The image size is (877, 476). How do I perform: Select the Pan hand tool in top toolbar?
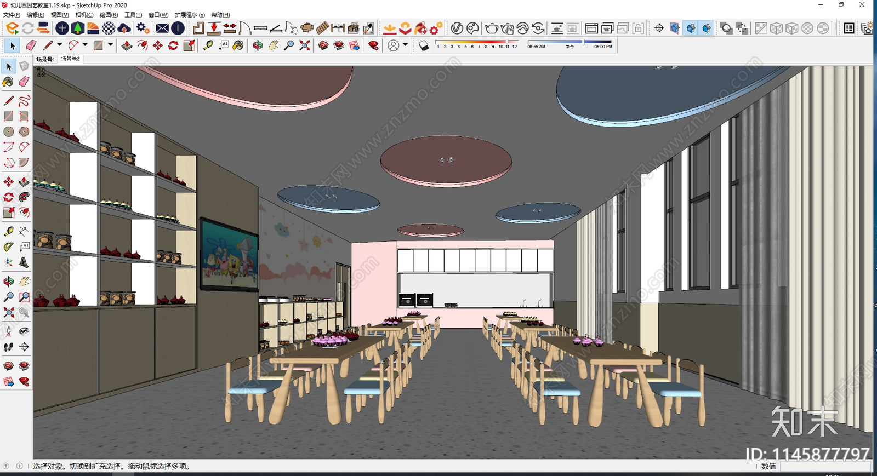(x=274, y=45)
